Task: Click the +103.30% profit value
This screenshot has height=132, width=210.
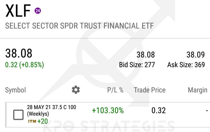Action: coord(108,110)
